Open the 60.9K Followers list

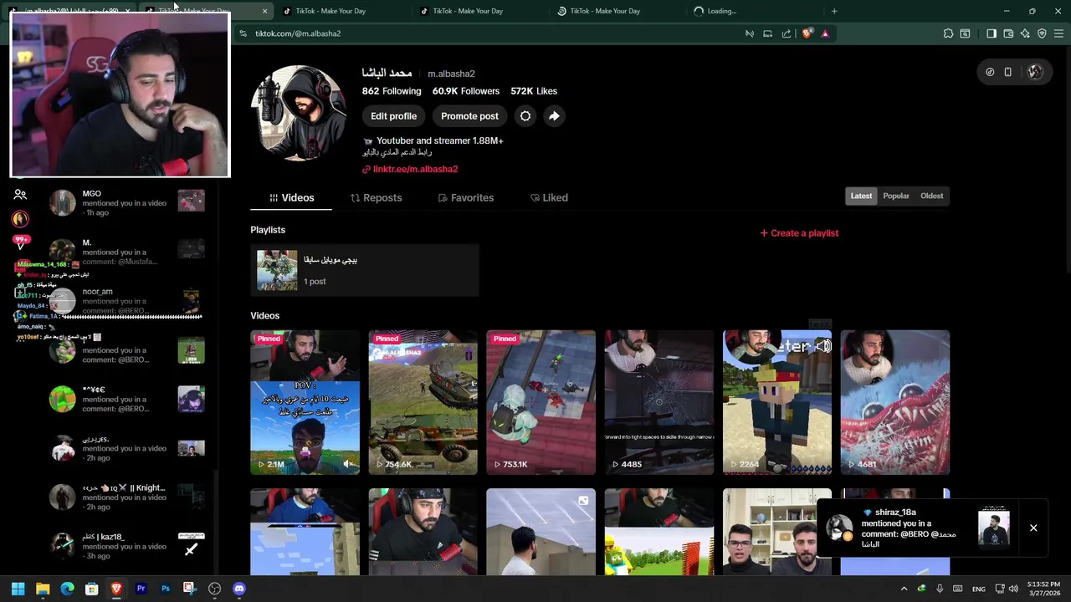(466, 91)
